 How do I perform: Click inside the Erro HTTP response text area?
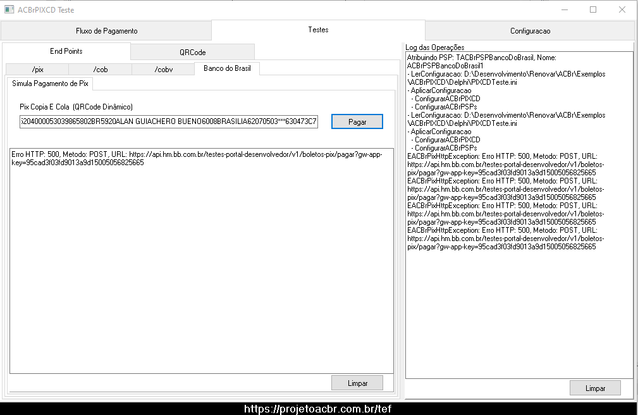point(202,261)
